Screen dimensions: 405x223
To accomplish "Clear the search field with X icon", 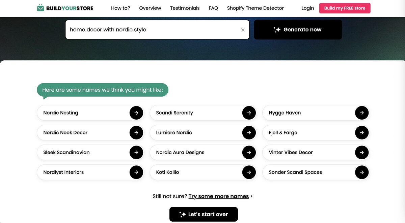I will pyautogui.click(x=243, y=30).
